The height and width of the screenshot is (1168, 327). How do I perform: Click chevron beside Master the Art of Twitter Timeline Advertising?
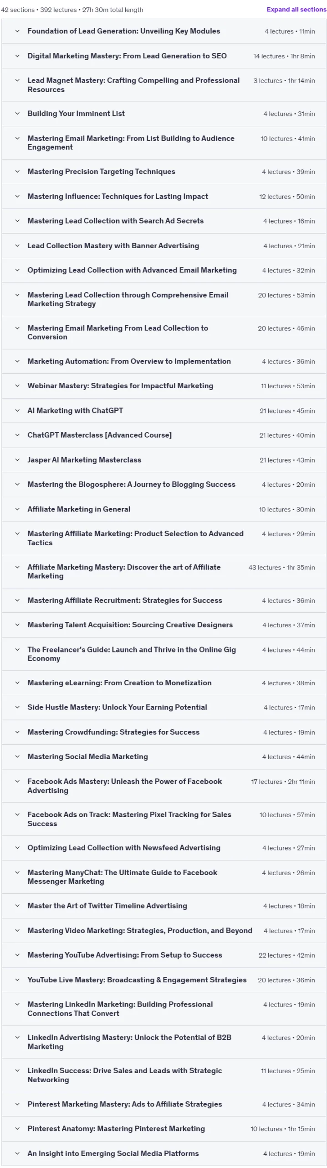tap(17, 906)
